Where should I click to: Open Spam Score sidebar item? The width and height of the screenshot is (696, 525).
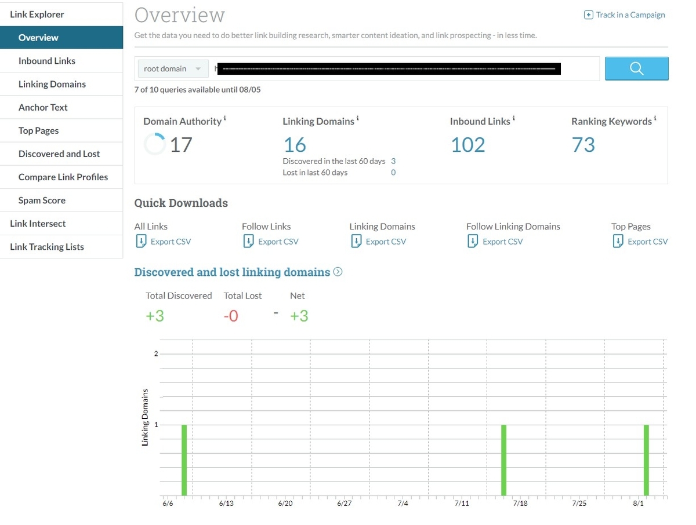click(61, 200)
